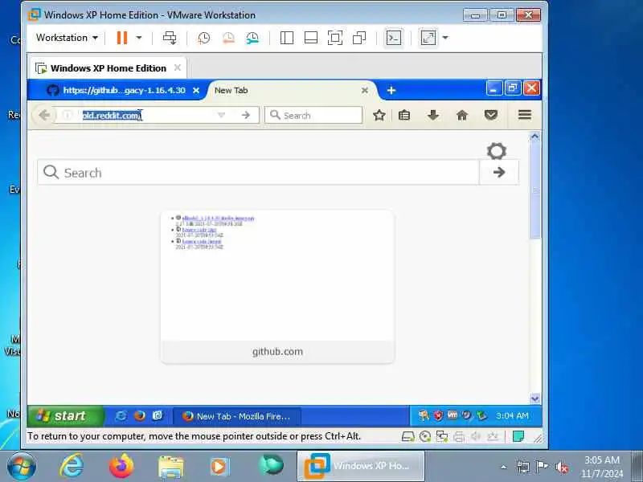Click the Pocket icon in Firefox toolbar

[x=491, y=115]
